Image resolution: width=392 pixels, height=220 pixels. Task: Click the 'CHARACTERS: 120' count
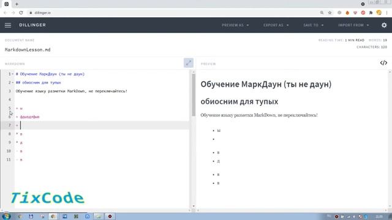tap(372, 47)
